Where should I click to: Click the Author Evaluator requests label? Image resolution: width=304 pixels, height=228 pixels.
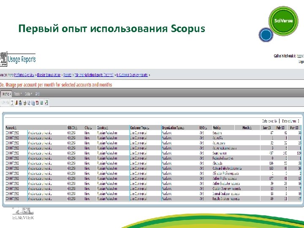point(226,183)
